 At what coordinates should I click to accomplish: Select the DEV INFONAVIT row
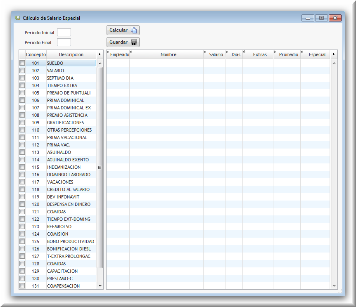[x=58, y=197]
